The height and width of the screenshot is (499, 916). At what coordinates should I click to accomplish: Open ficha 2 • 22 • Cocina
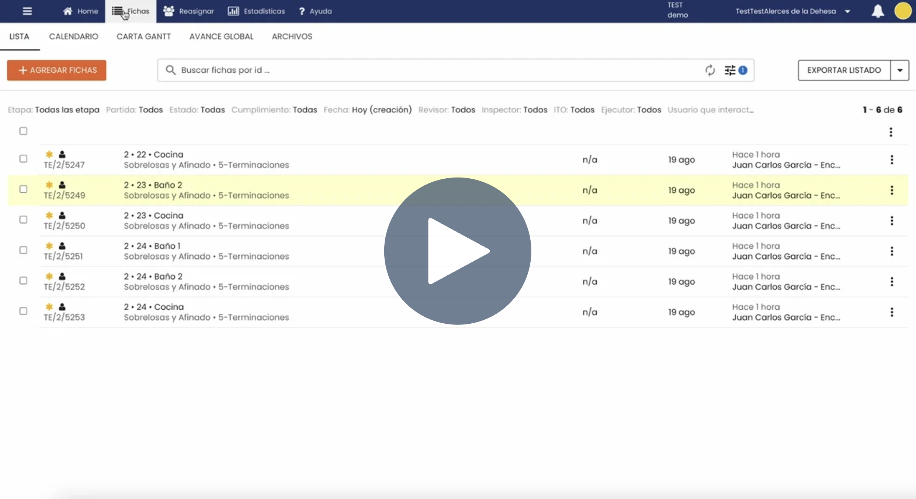coord(153,155)
